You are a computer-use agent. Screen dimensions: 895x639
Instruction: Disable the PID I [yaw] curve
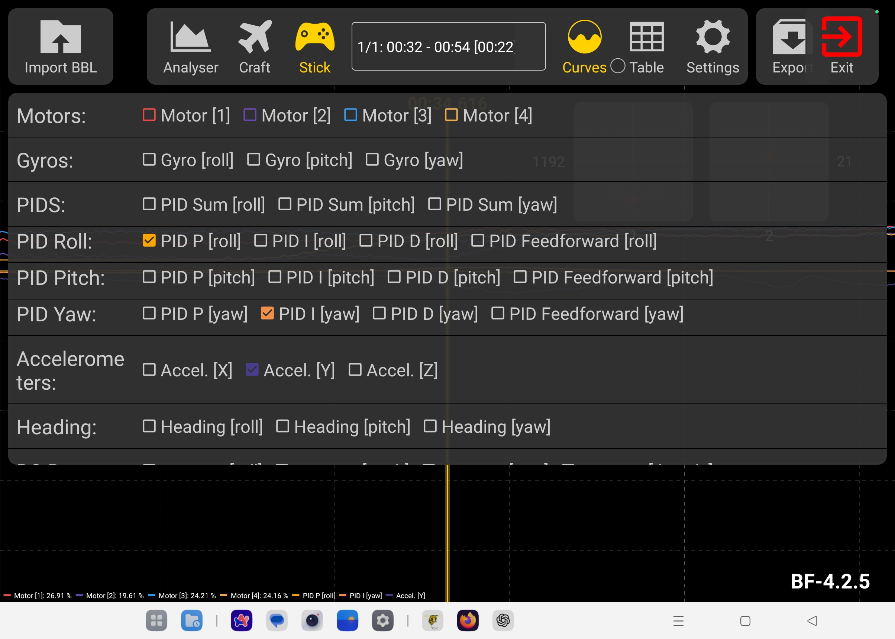coord(267,313)
